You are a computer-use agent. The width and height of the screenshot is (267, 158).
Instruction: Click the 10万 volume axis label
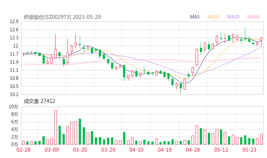point(13,107)
